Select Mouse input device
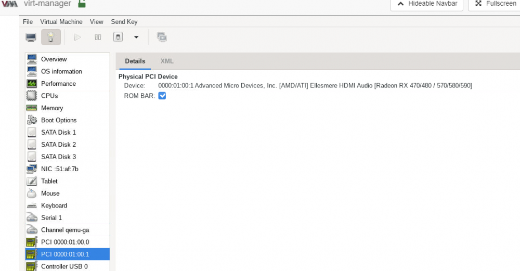Screen dimensions: 520x271 click(68, 193)
